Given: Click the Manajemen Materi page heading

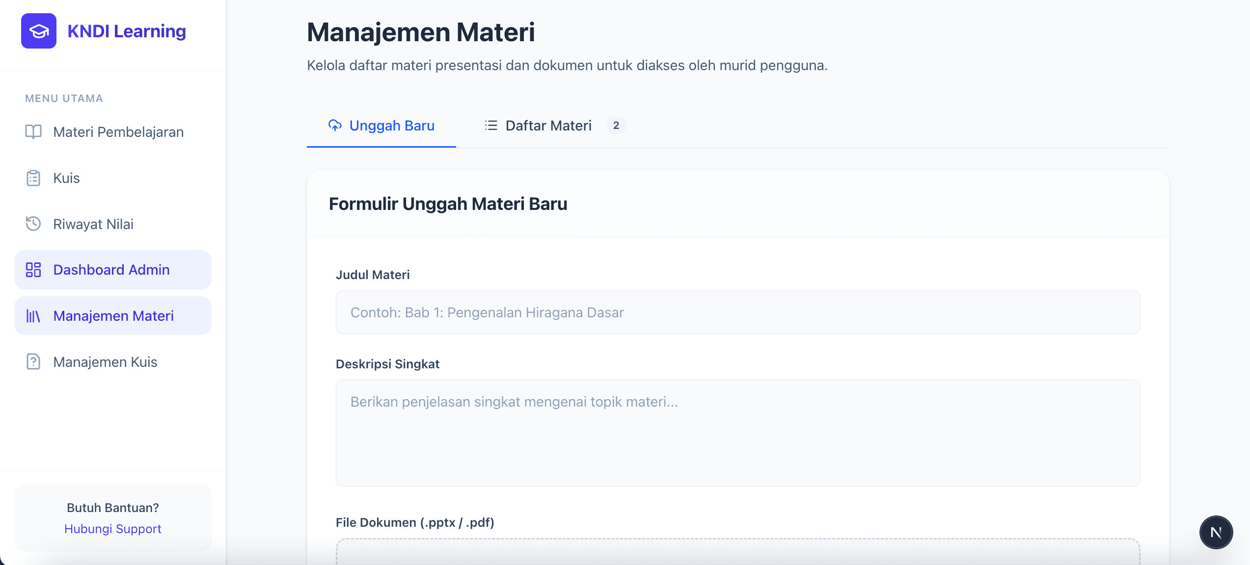Looking at the screenshot, I should [421, 32].
